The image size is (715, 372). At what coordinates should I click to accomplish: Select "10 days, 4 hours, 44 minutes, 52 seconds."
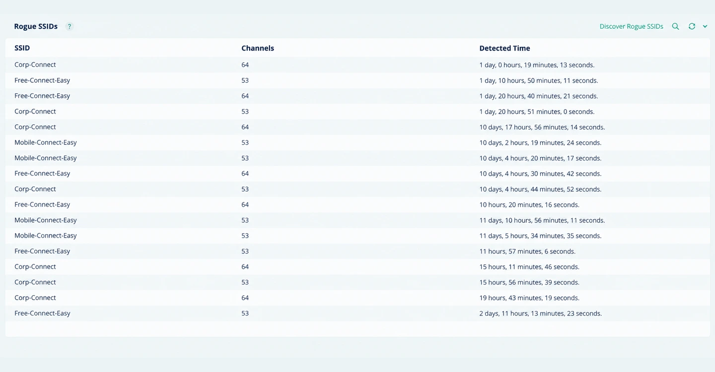point(540,189)
